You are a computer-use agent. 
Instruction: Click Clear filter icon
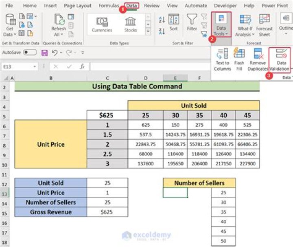204,17
